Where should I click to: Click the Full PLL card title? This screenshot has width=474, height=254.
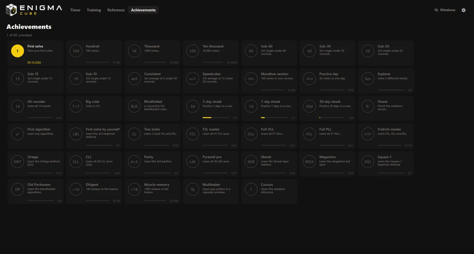326,129
